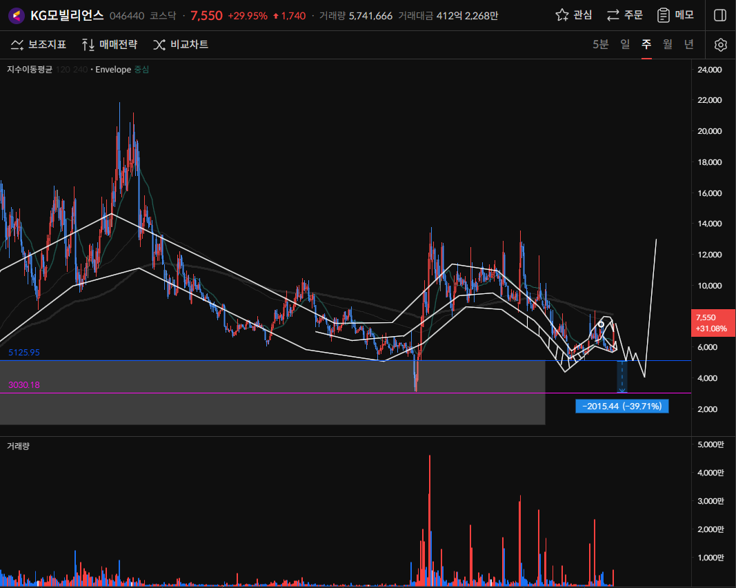Image resolution: width=736 pixels, height=588 pixels.
Task: Click the 24,000 price axis label
Action: click(x=709, y=70)
